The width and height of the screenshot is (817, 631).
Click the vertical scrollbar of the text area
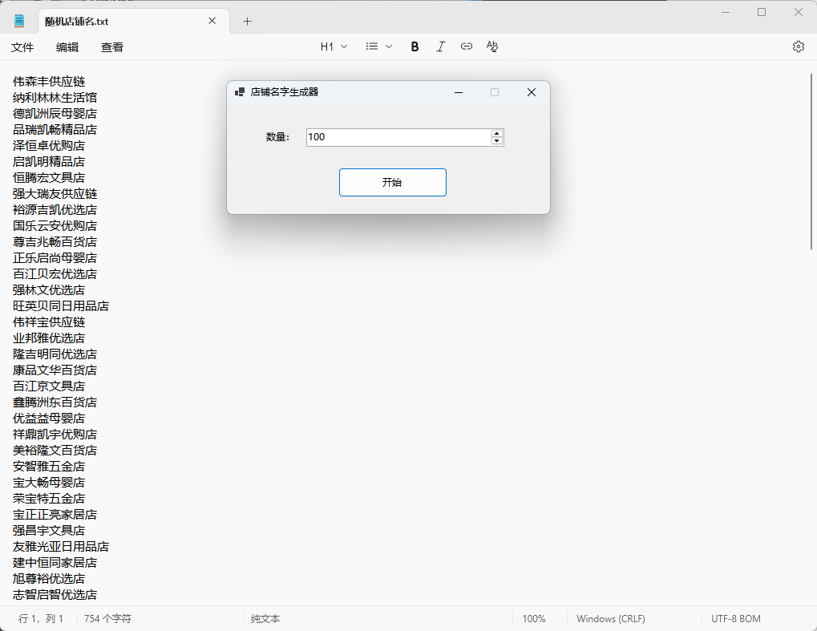pyautogui.click(x=811, y=160)
